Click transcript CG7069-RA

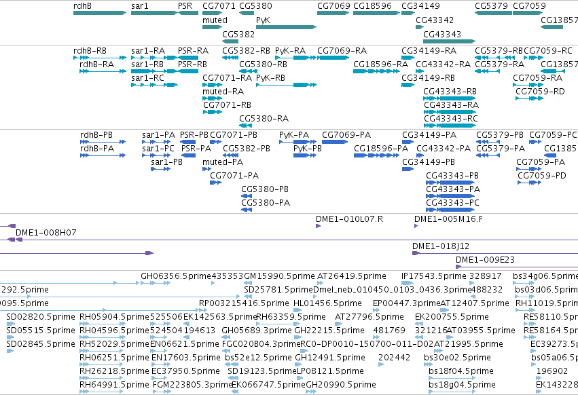[x=333, y=58]
